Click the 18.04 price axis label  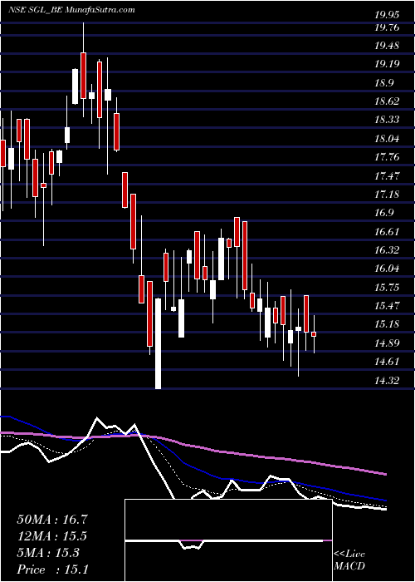tap(388, 139)
